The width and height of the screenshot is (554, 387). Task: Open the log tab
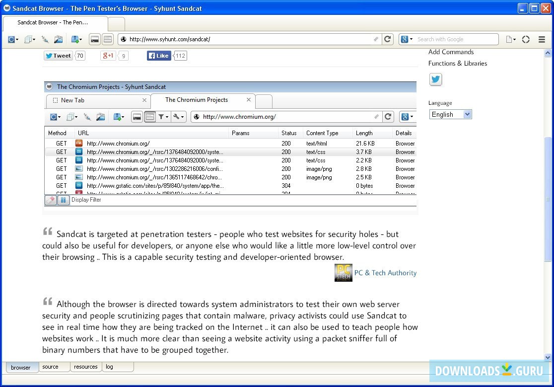tap(109, 367)
